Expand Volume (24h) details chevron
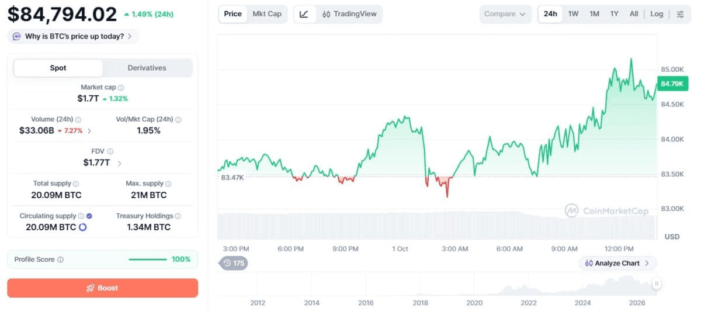This screenshot has width=701, height=311. (x=89, y=131)
